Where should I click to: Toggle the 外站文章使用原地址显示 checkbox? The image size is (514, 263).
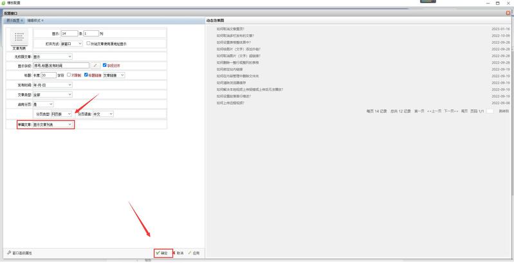coord(89,44)
